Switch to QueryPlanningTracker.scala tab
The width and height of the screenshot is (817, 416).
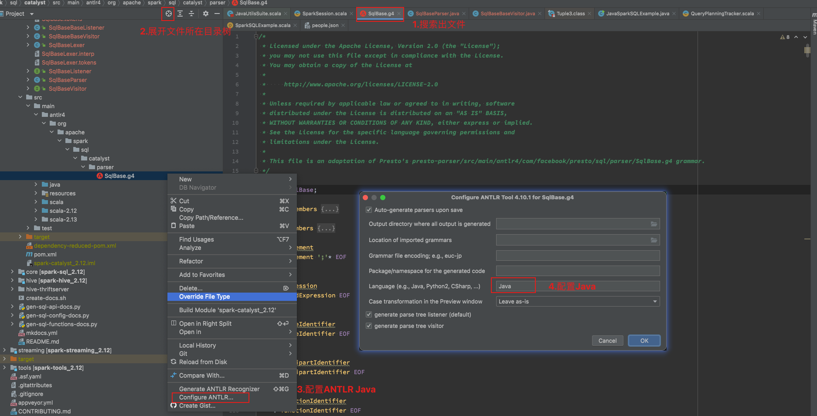(722, 14)
